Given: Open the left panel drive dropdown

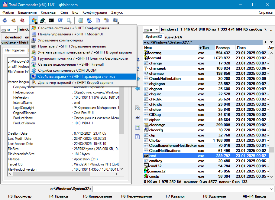Looking at the screenshot, I should 8,30.
